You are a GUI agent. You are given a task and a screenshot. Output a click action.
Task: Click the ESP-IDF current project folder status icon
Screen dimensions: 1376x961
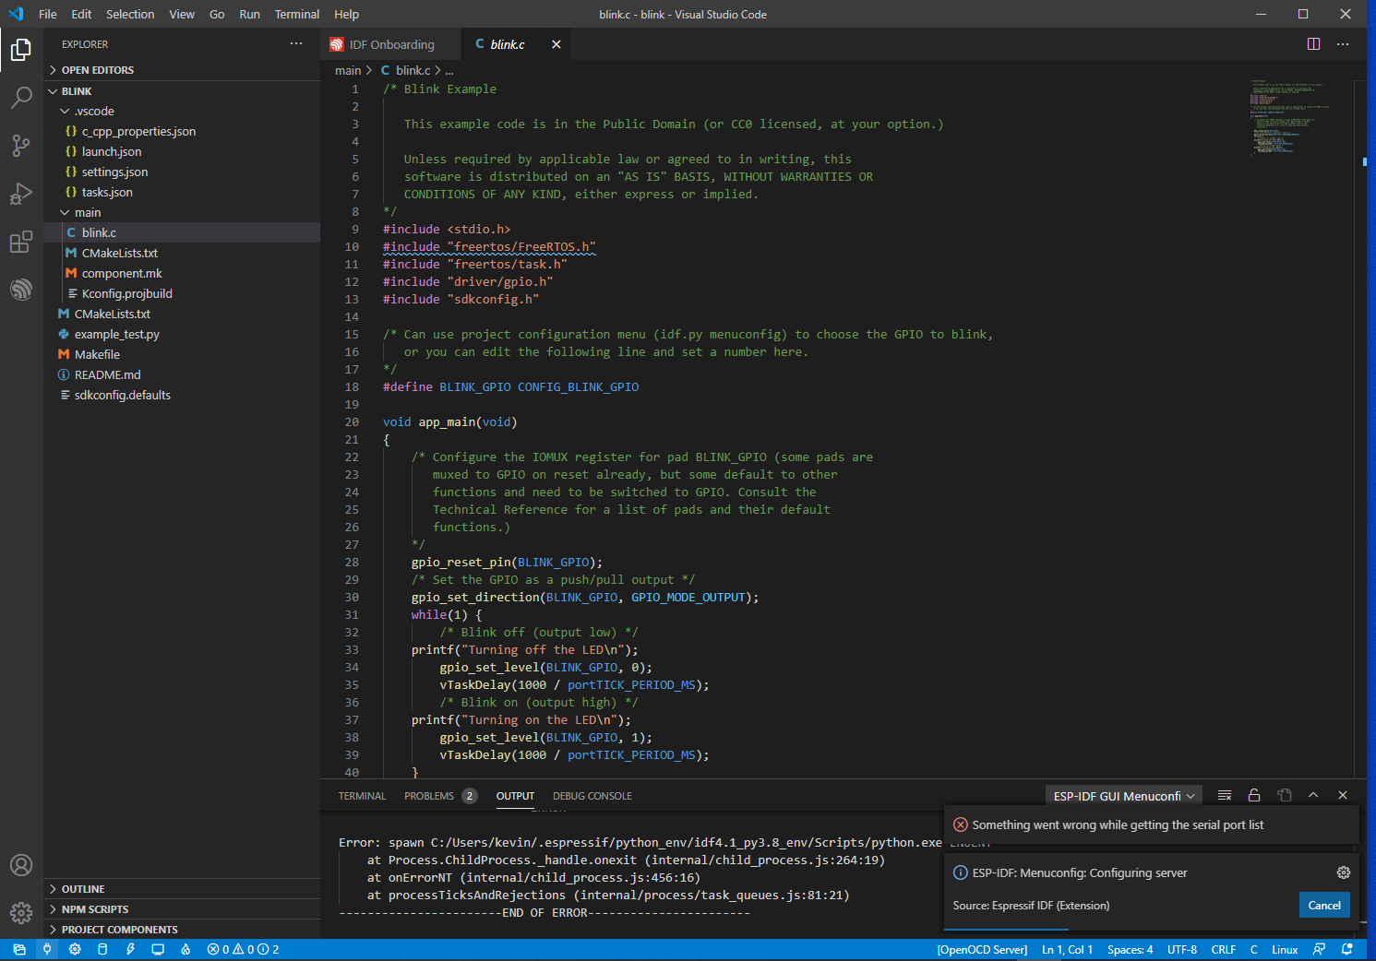[19, 949]
